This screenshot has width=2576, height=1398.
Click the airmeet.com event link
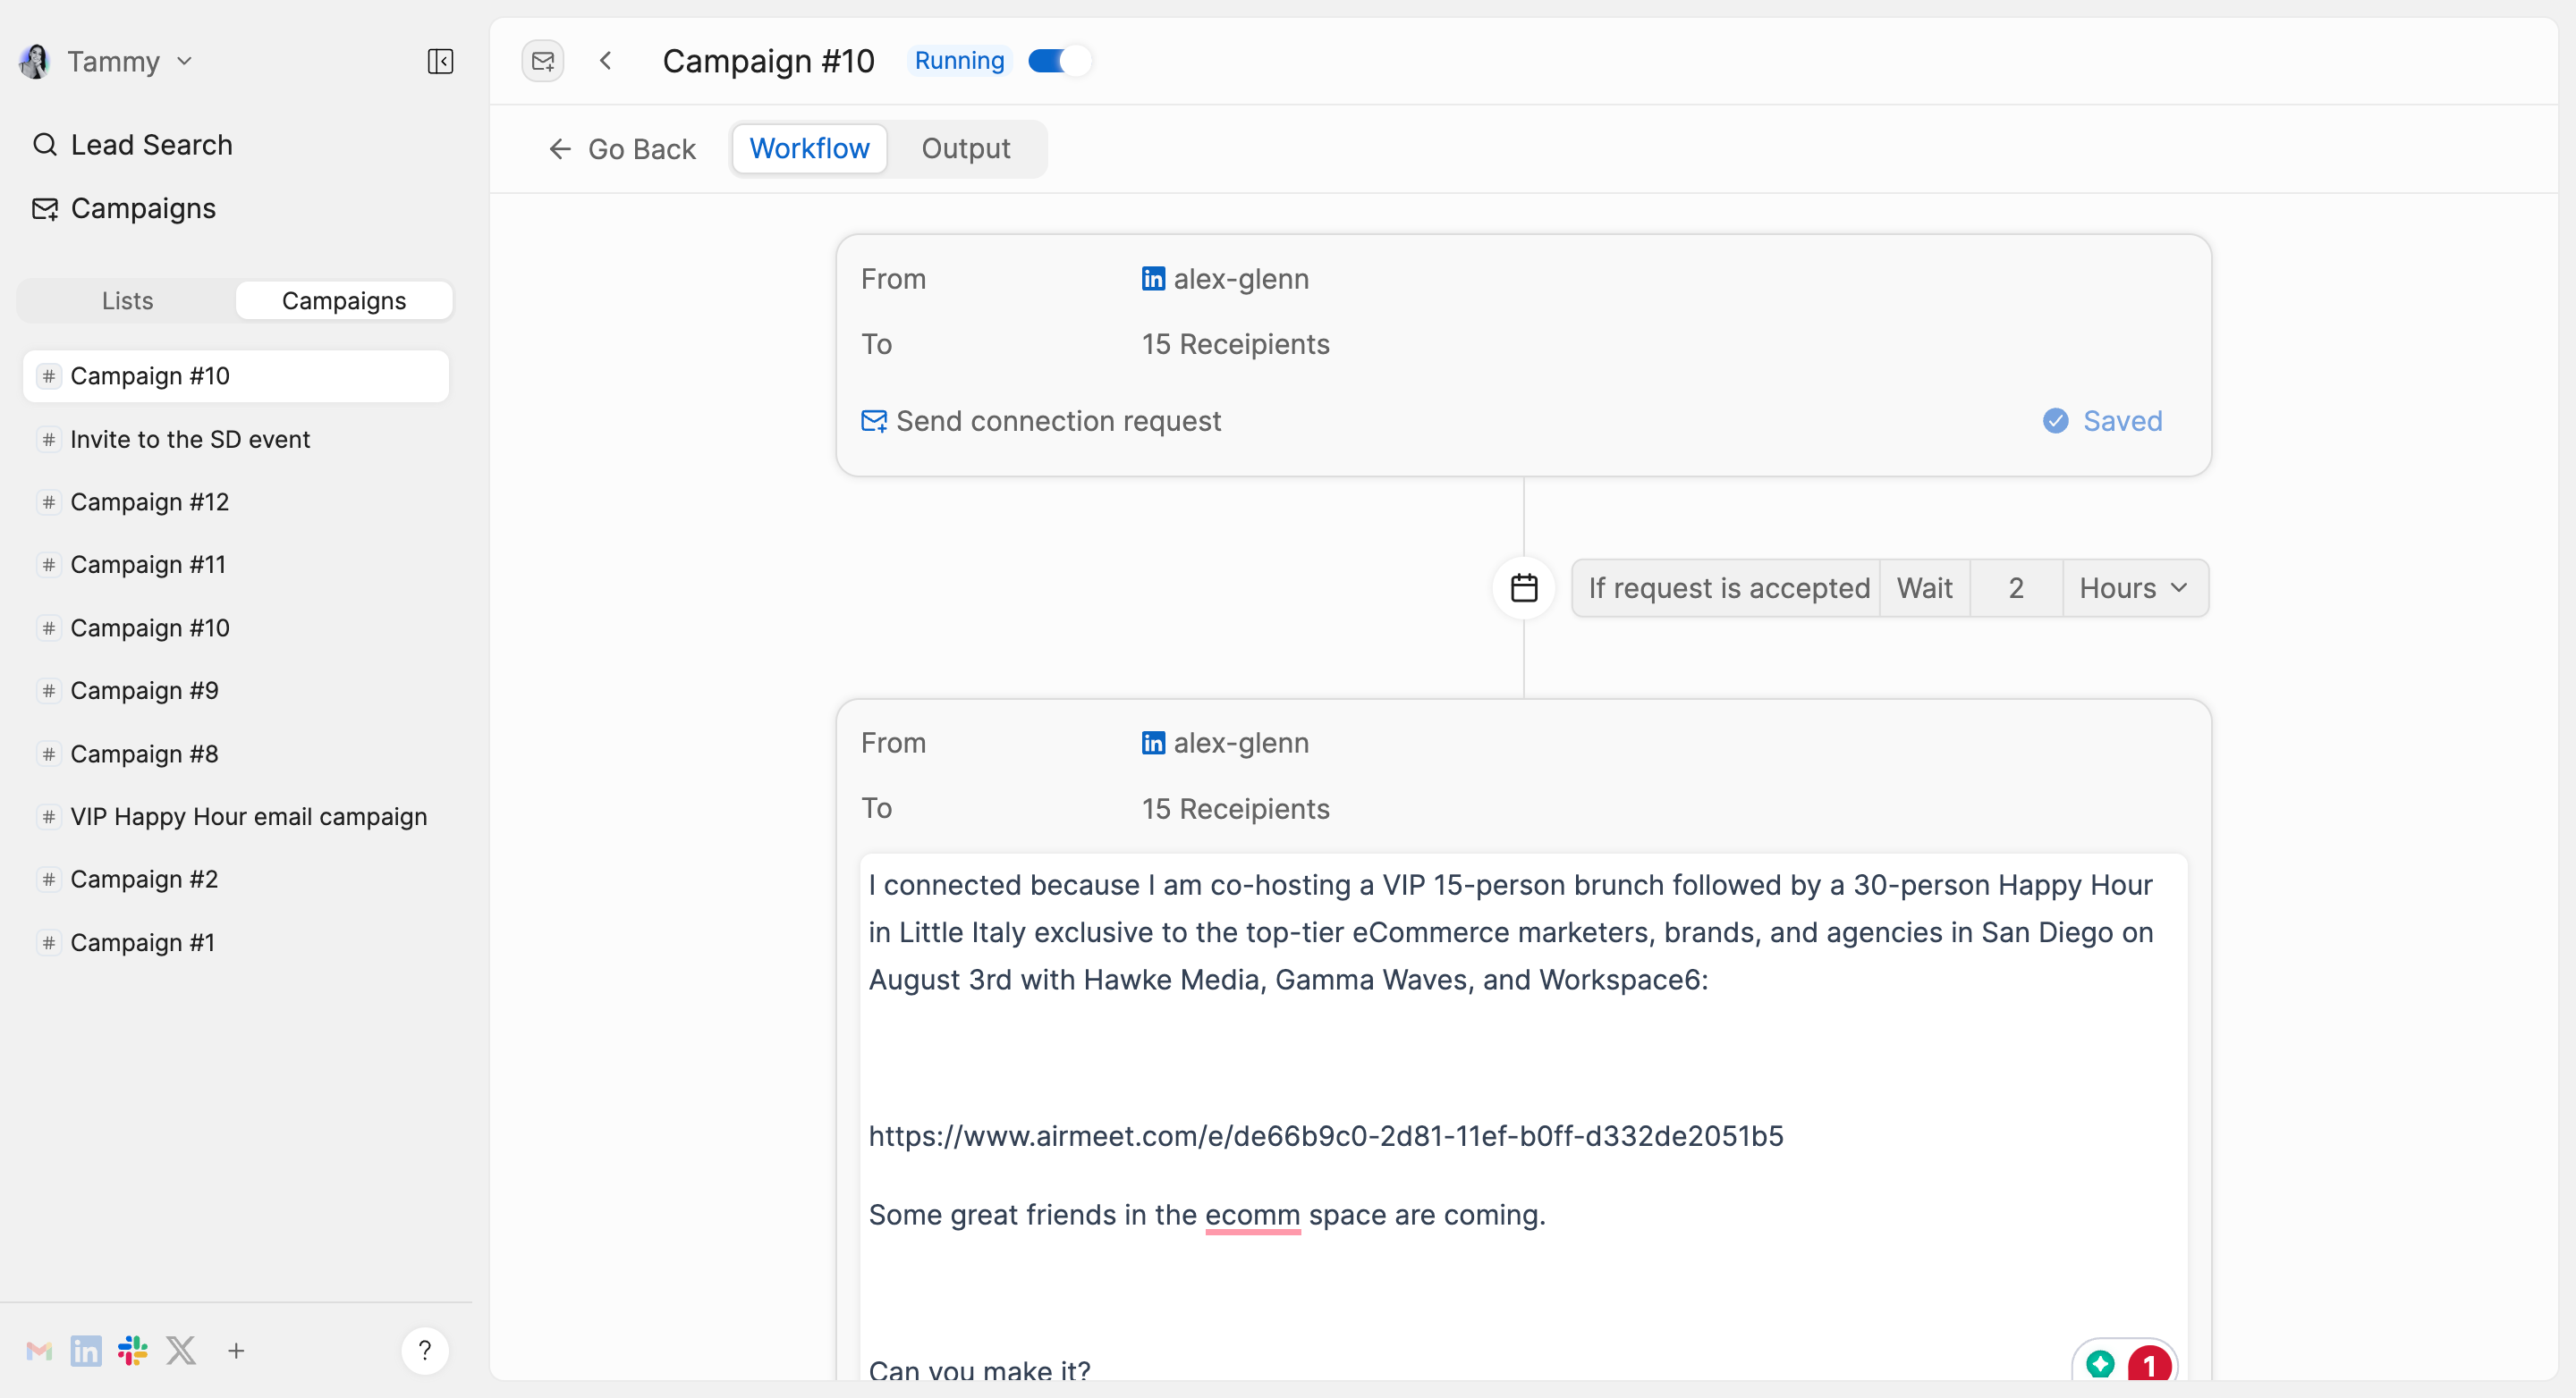(1324, 1134)
